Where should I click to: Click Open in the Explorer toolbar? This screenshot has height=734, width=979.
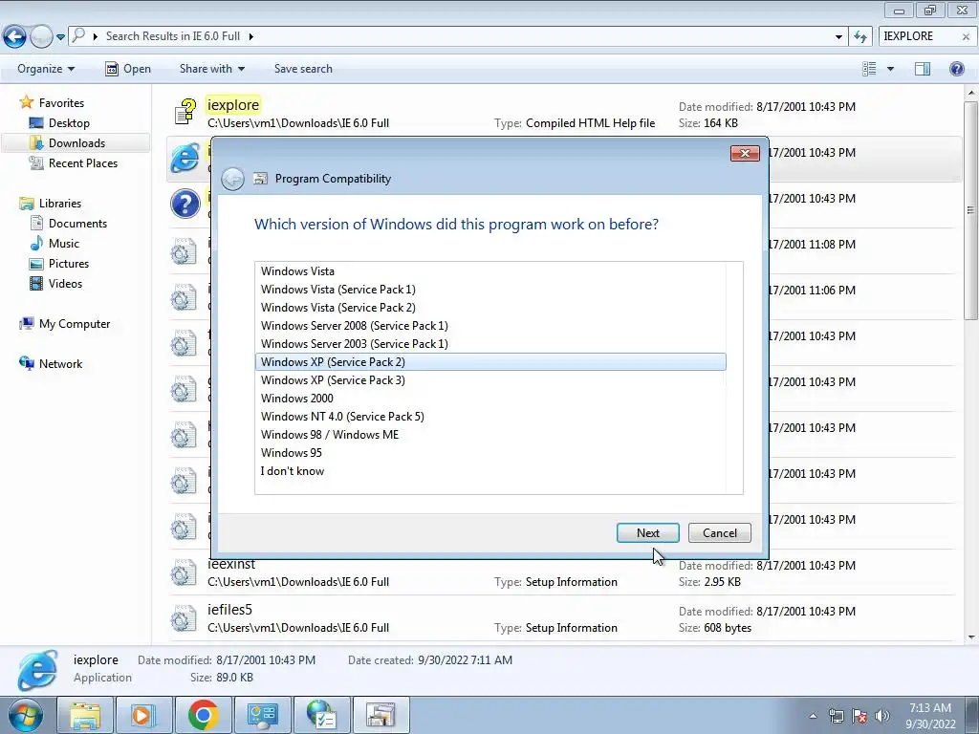click(x=128, y=69)
